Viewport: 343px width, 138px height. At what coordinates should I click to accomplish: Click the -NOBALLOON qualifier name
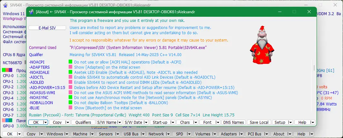41,103
